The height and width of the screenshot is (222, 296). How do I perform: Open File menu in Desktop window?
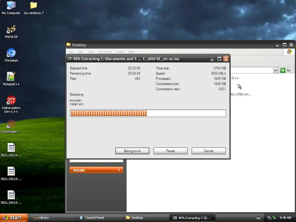[x=71, y=52]
